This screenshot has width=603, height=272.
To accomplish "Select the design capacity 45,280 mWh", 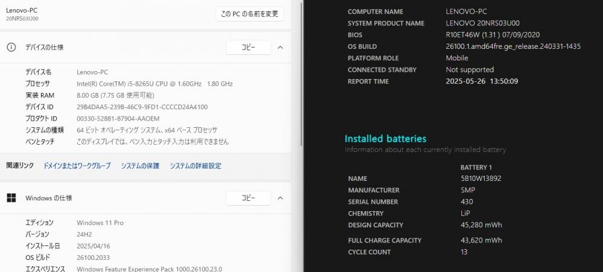I will pos(481,225).
